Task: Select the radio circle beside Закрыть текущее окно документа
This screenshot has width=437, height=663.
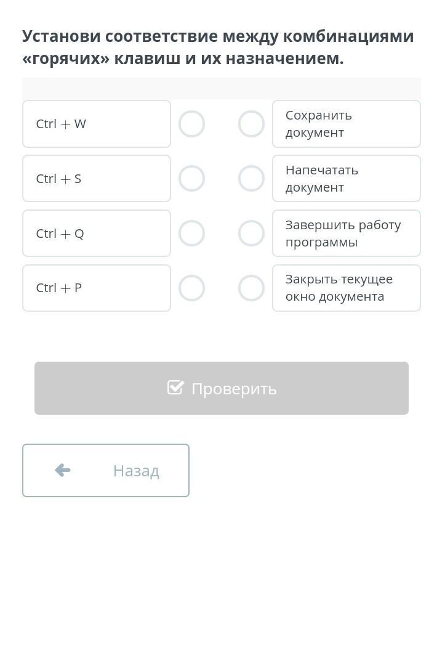Action: [x=251, y=288]
